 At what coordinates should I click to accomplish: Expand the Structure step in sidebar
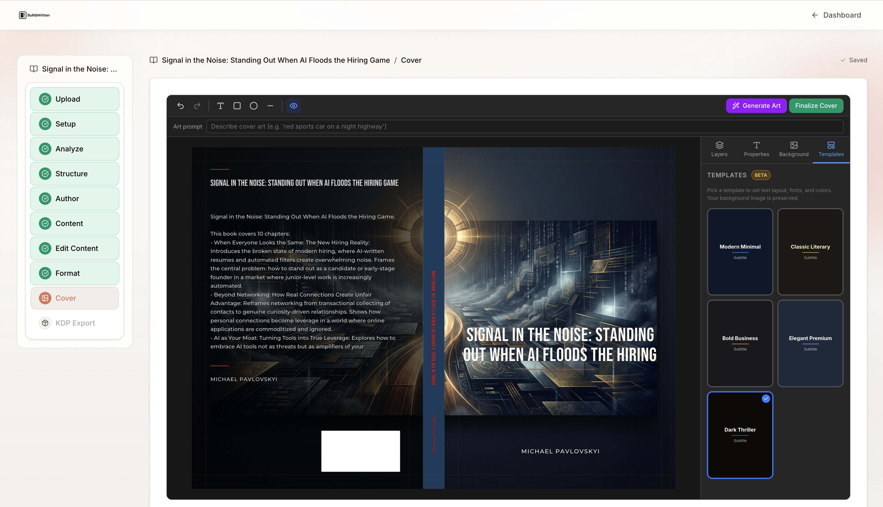tap(74, 173)
